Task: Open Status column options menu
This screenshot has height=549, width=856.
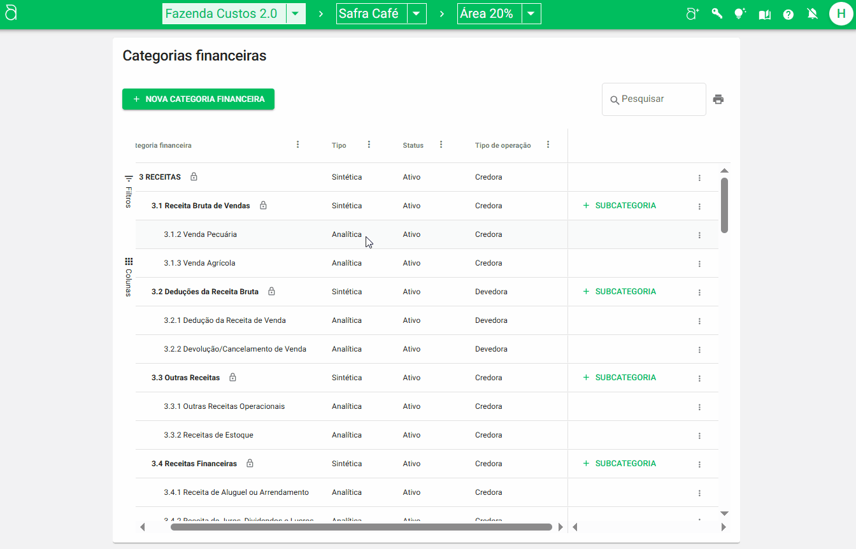Action: [x=441, y=145]
